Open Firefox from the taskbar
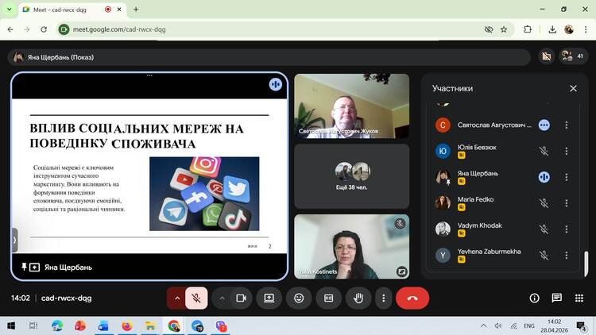Screen dimensions: 596x335 point(126,325)
